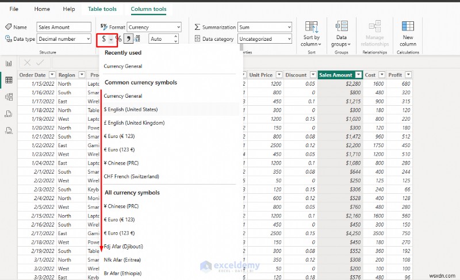This screenshot has height=280, width=460.
Task: Click the 1/15/2022 Order Date cell
Action: (x=37, y=84)
